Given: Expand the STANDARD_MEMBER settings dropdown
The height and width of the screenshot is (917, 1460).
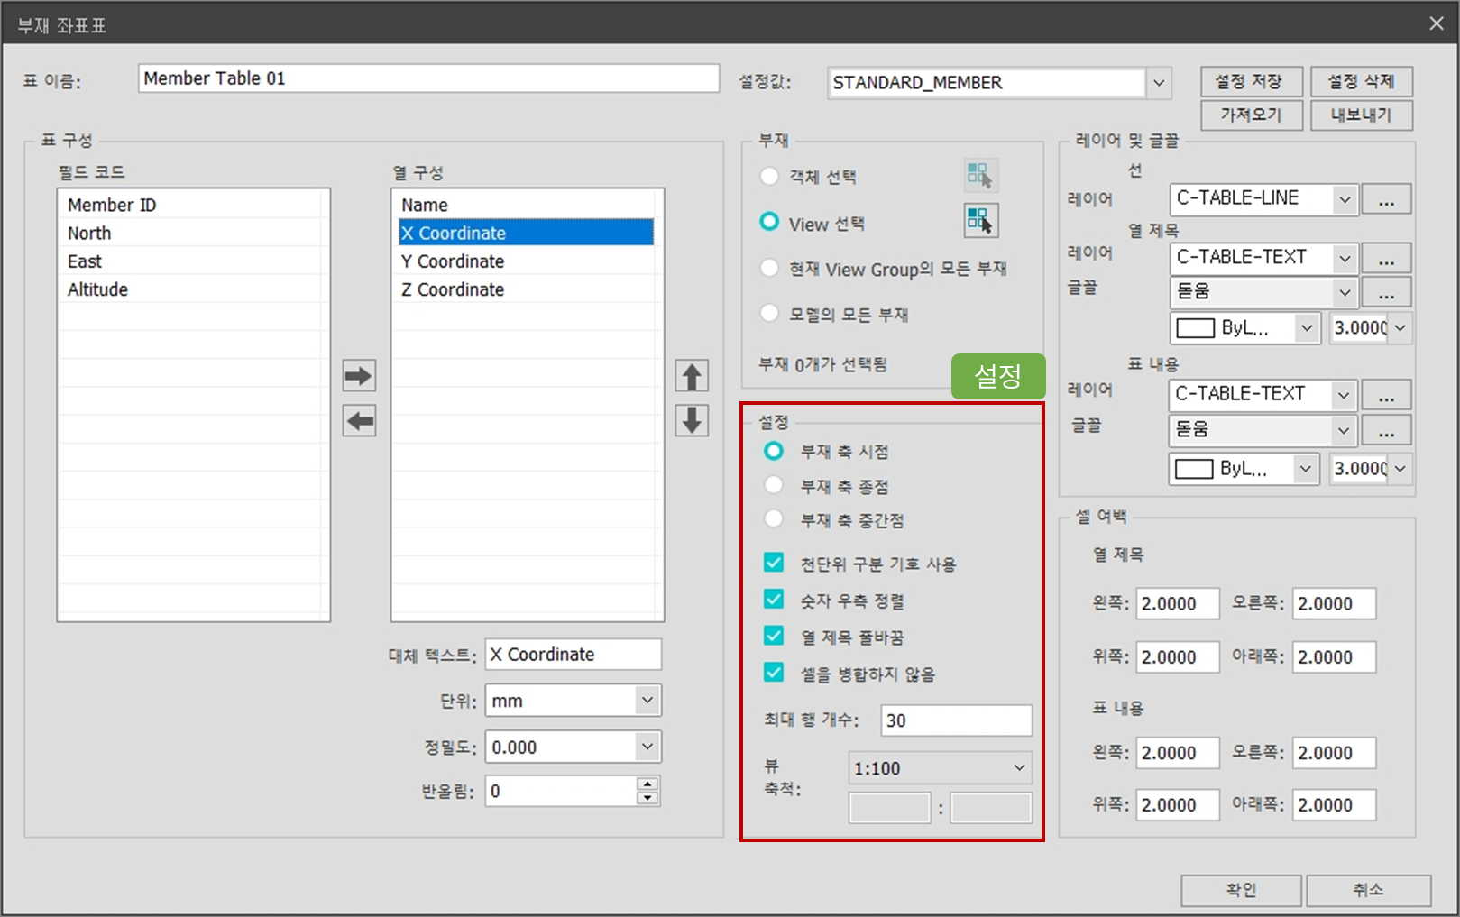Looking at the screenshot, I should (1159, 83).
